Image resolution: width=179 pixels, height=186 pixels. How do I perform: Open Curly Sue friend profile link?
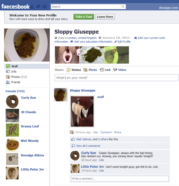click(x=29, y=98)
